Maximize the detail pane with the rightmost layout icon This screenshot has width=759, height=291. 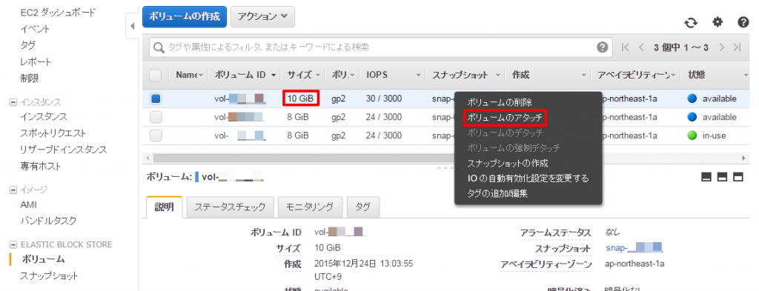click(x=738, y=178)
